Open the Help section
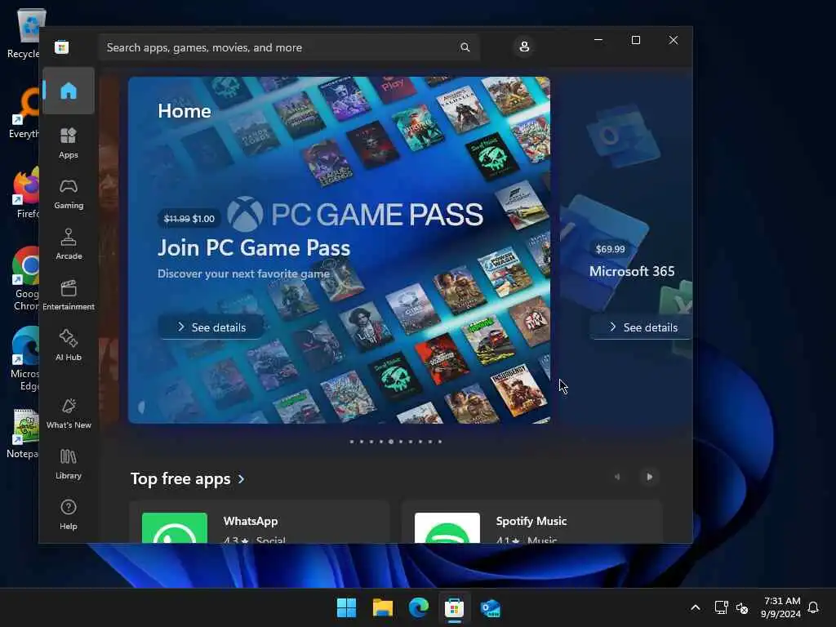The width and height of the screenshot is (836, 627). pos(69,514)
